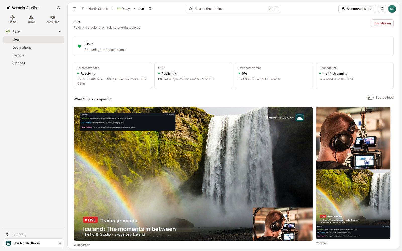
Task: Click the Streamer's feed Receiving card
Action: 113,76
